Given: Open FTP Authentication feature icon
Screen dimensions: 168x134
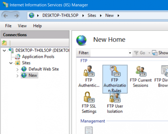Looking at the screenshot, I should coord(89,73).
